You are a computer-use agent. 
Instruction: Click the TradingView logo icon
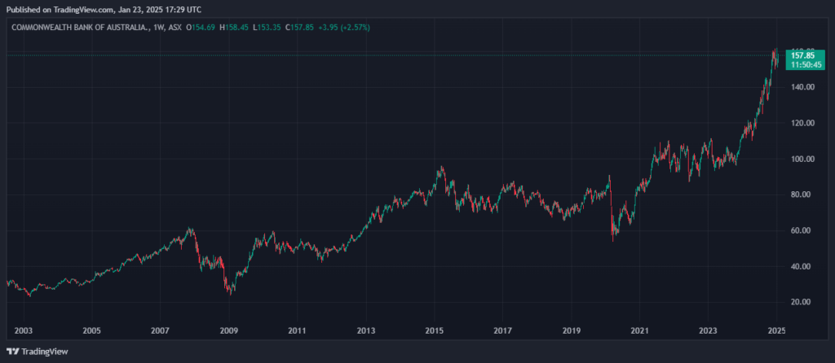tap(13, 352)
